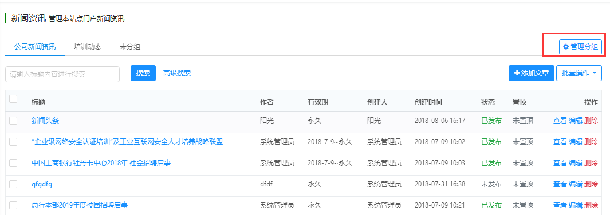This screenshot has width=610, height=215.
Task: Click 删除 for the 中国工商银行 row
Action: pyautogui.click(x=591, y=163)
